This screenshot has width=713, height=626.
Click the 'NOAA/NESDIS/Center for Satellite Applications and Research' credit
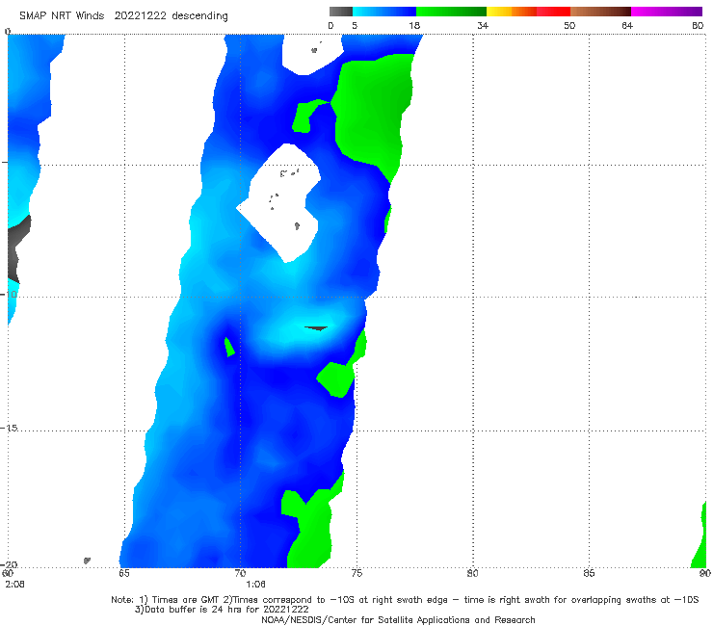tap(398, 620)
